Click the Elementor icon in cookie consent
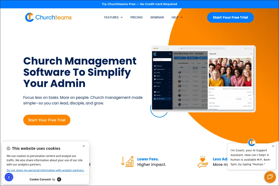 coord(59,179)
